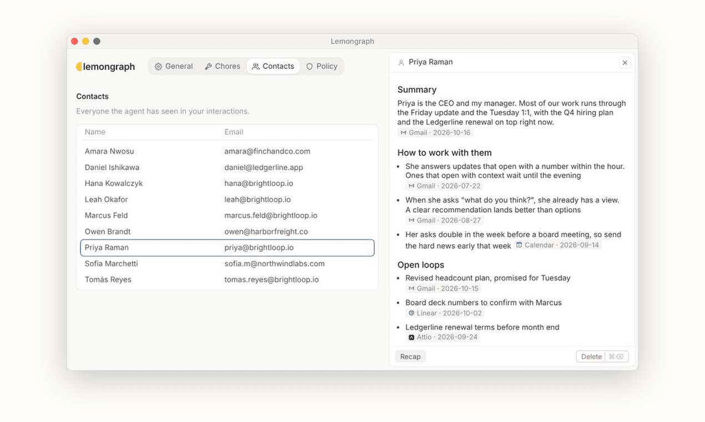Click the Linear icon beside 2026-10-02

point(411,313)
